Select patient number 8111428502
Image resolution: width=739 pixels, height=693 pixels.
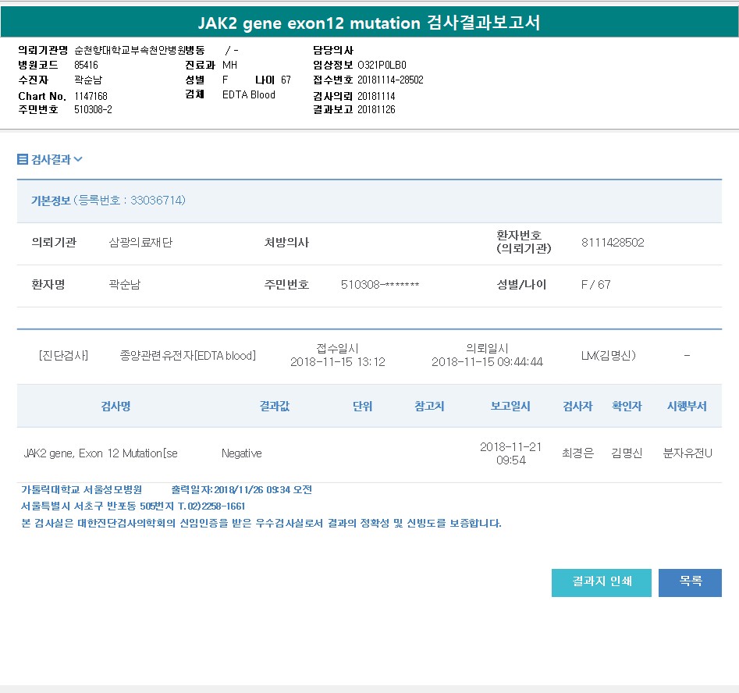(x=613, y=243)
